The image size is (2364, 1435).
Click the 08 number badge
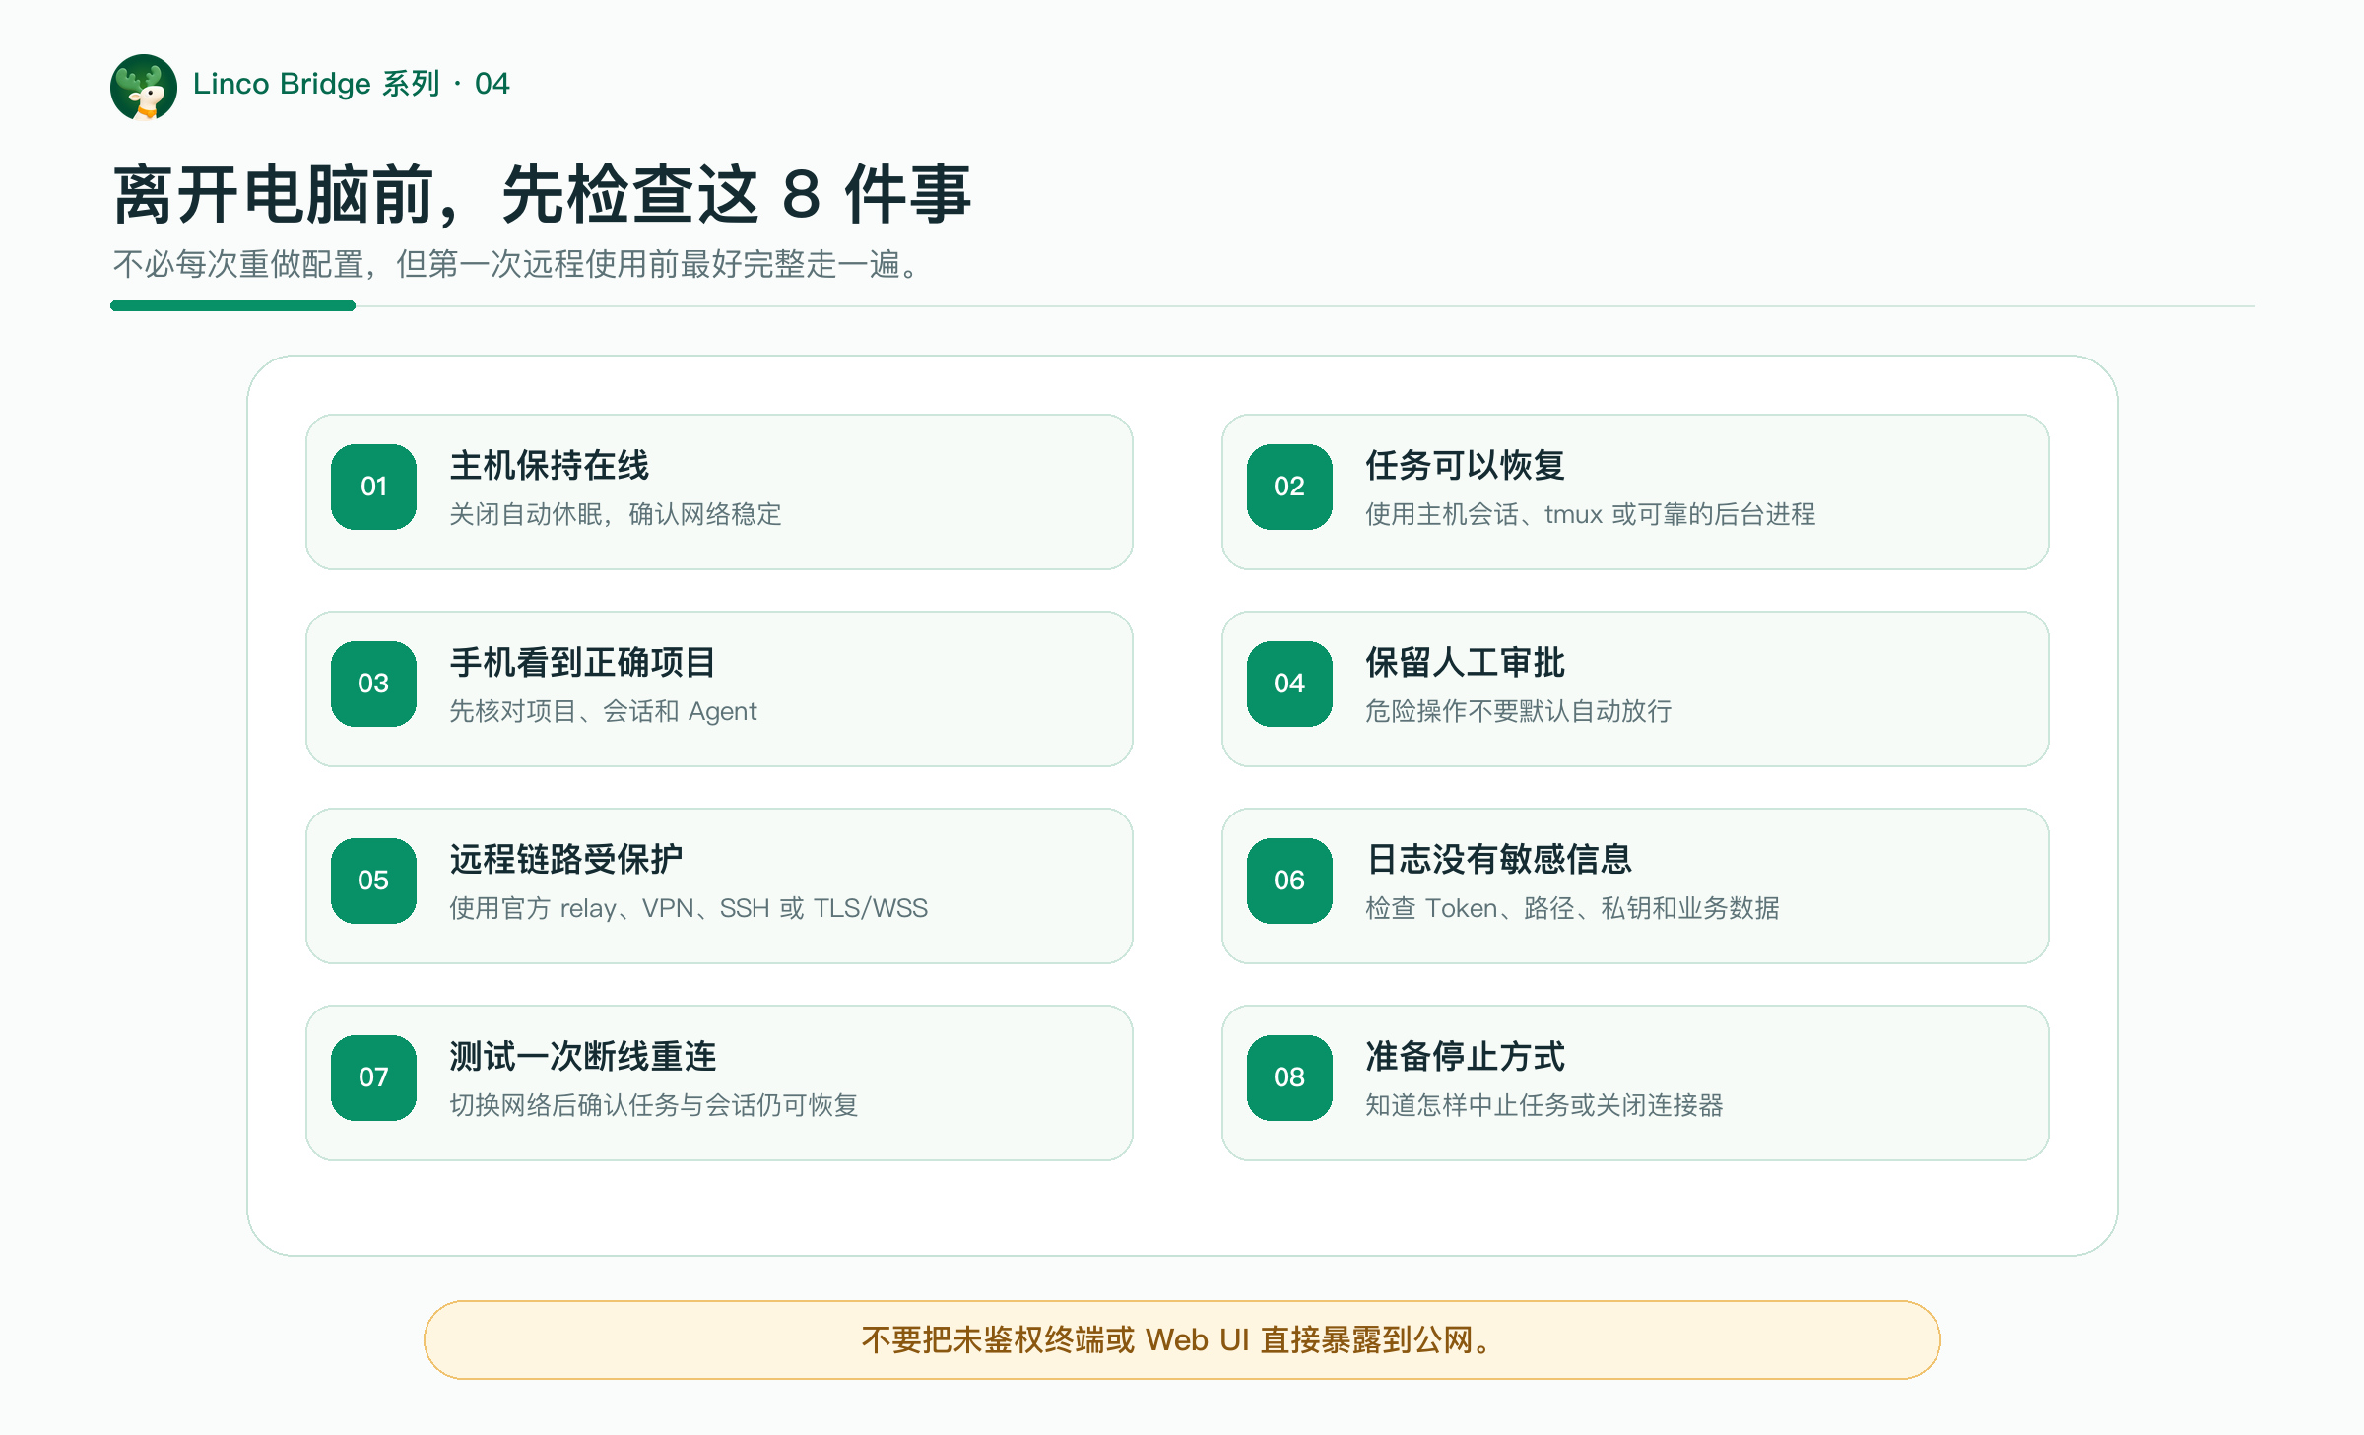pyautogui.click(x=1289, y=1077)
